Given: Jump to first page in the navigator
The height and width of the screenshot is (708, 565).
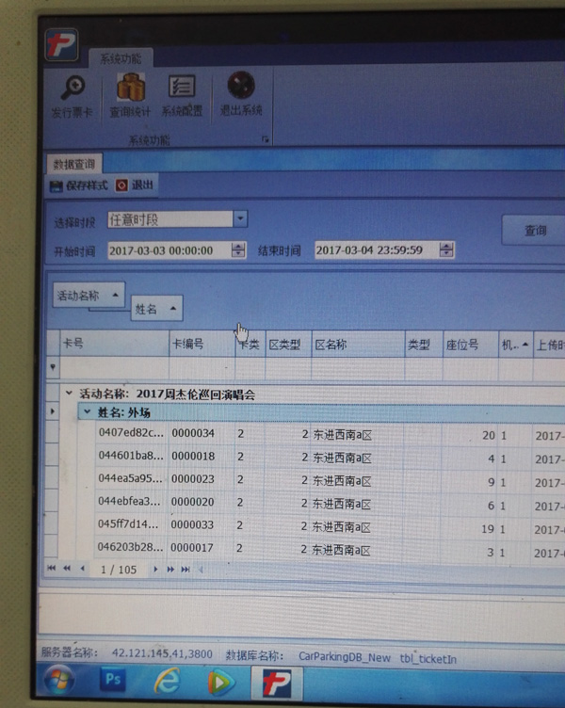Looking at the screenshot, I should click(52, 569).
